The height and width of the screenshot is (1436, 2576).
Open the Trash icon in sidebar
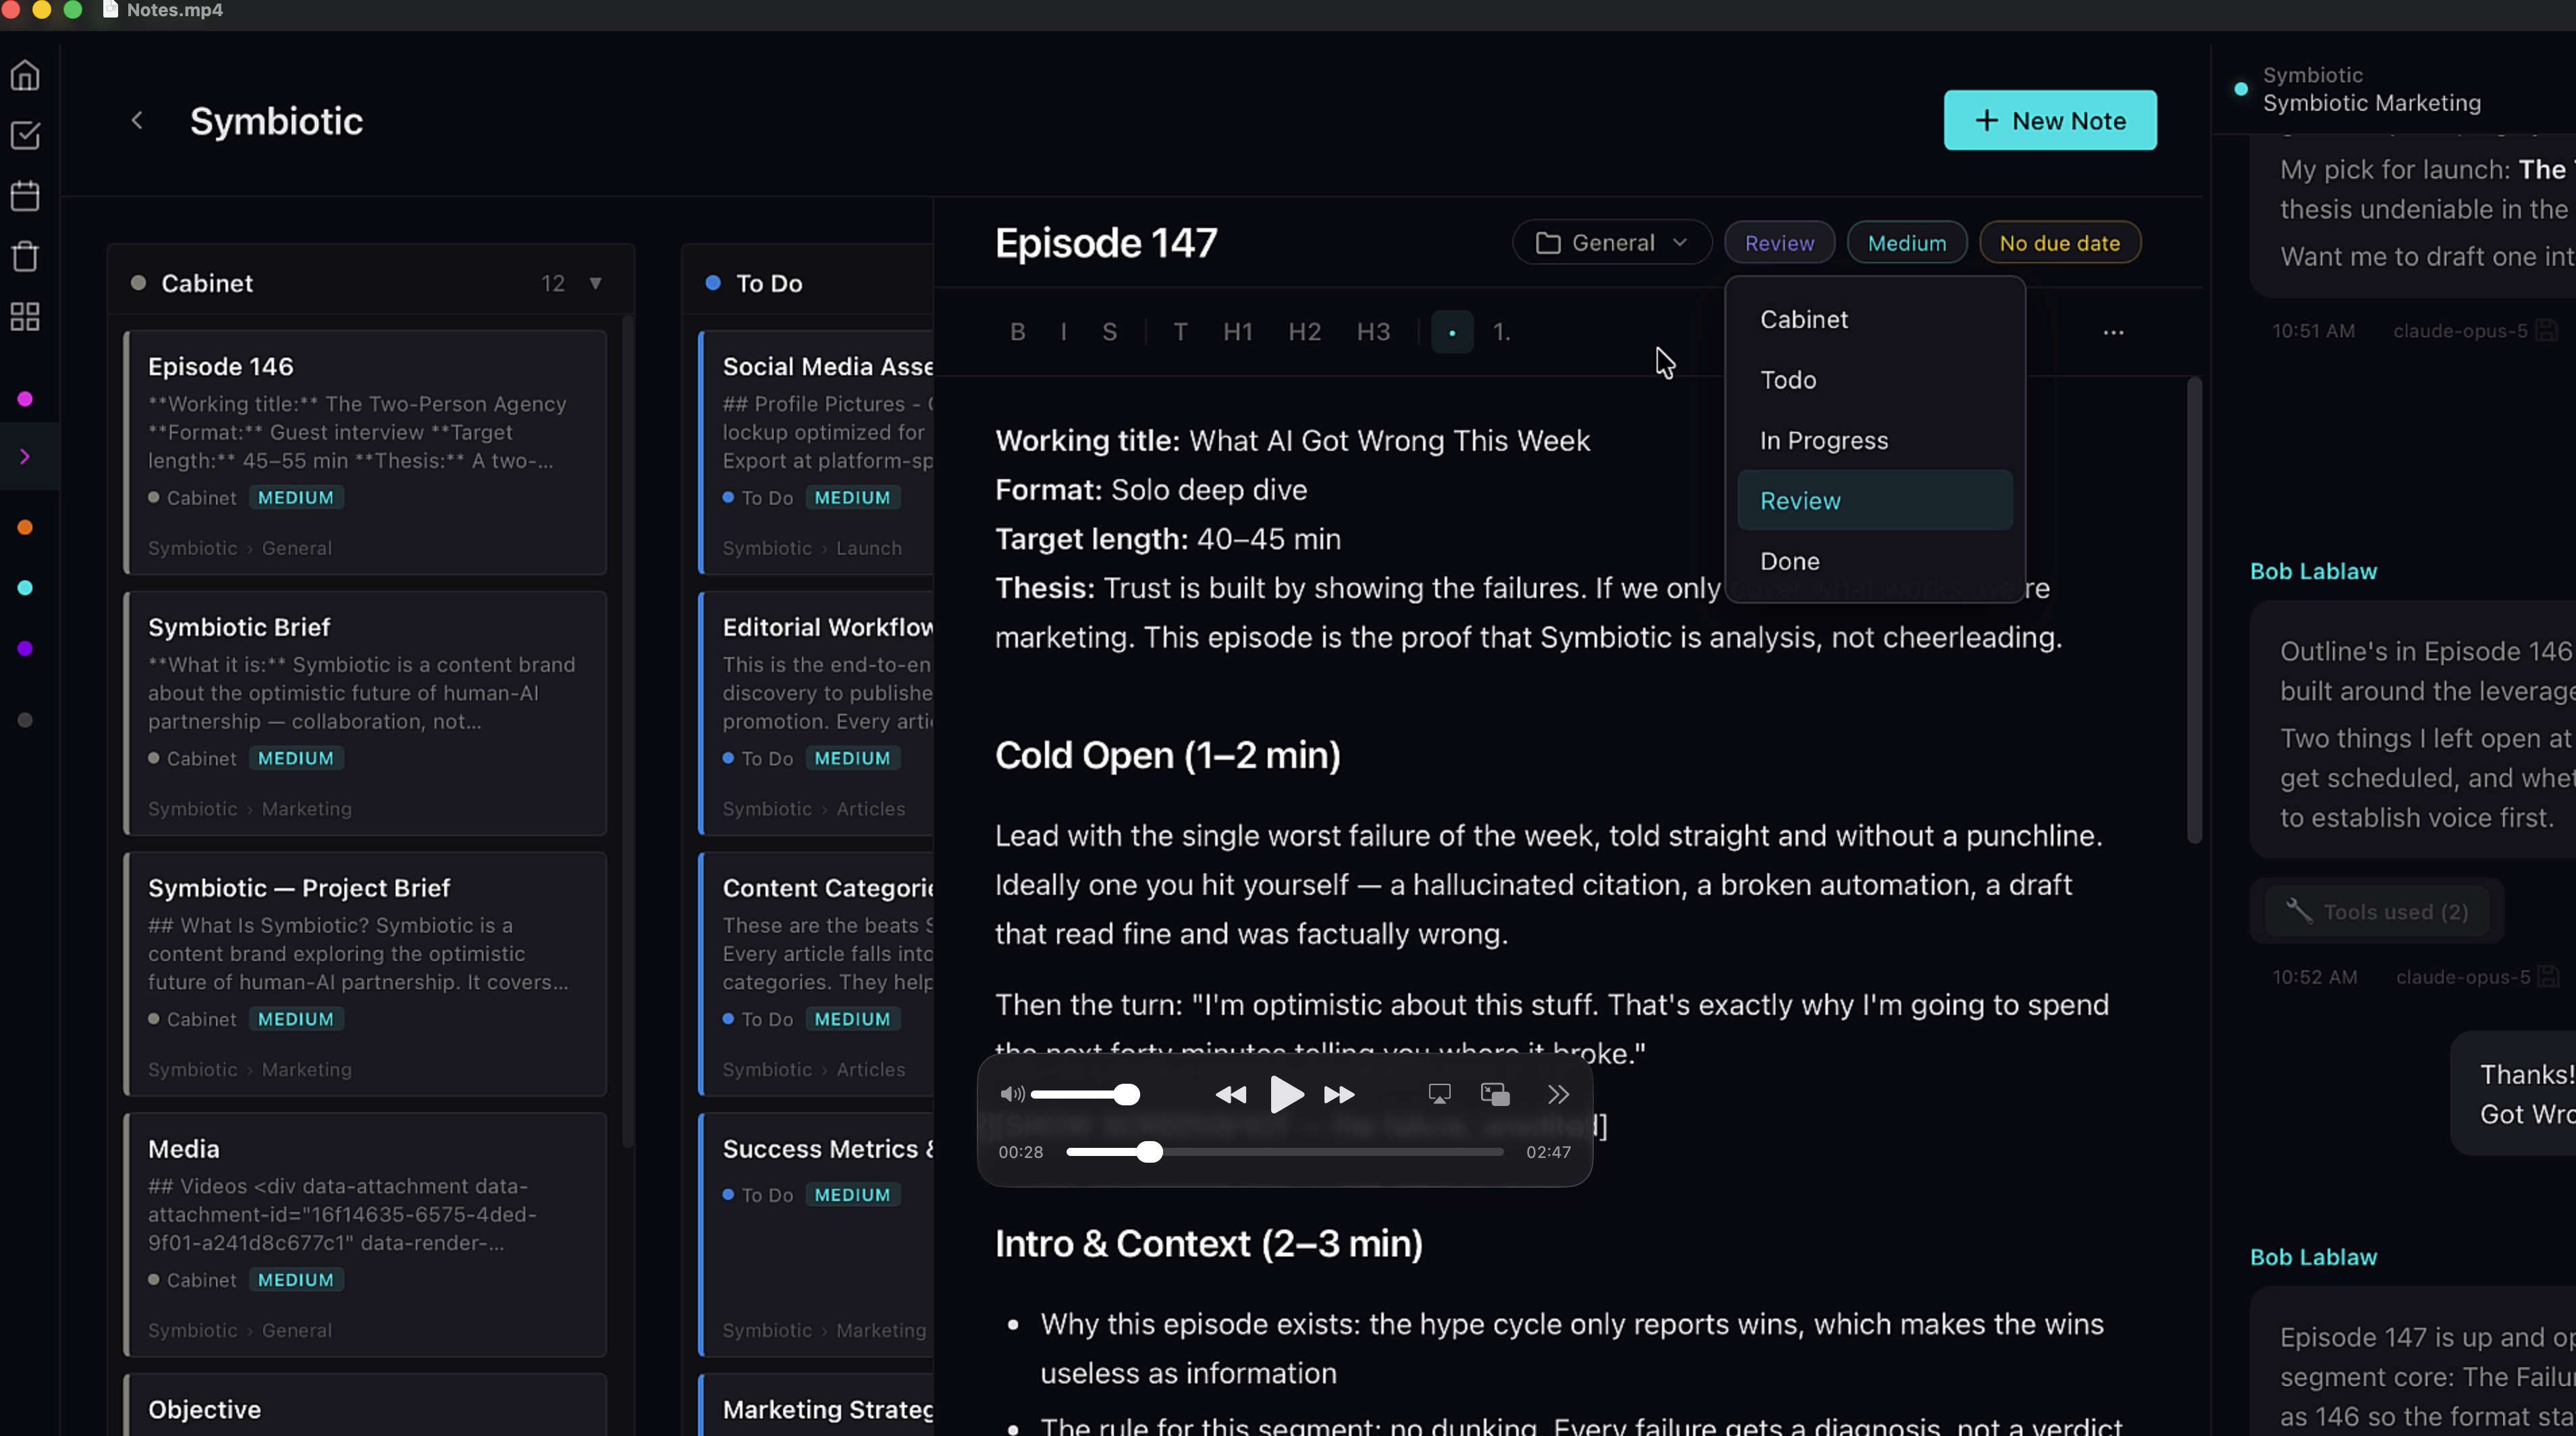pyautogui.click(x=25, y=257)
